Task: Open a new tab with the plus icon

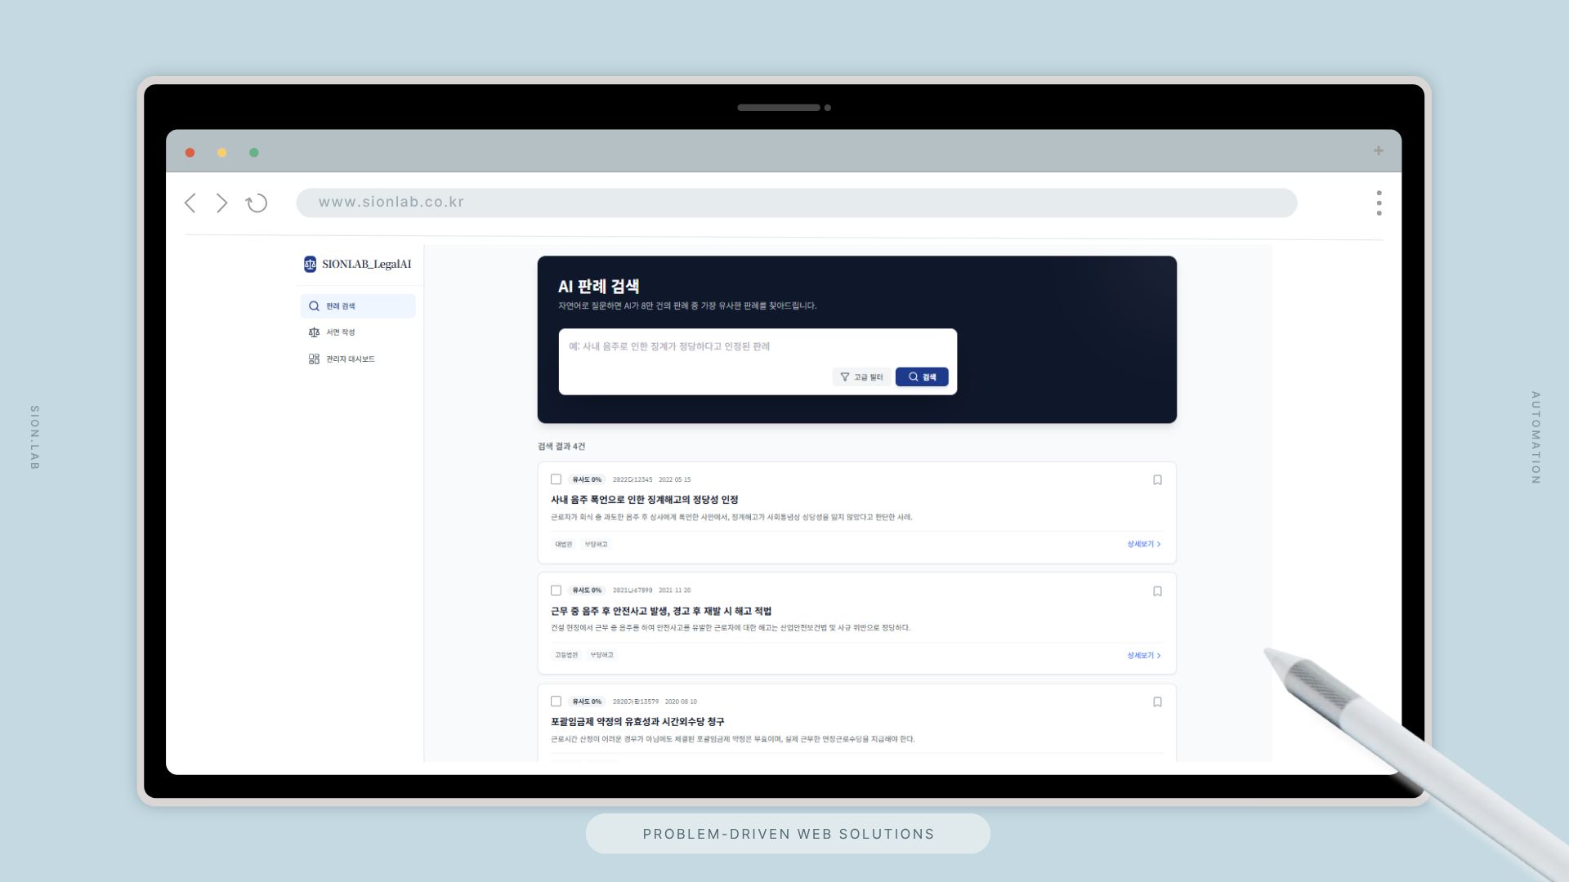Action: (x=1379, y=151)
